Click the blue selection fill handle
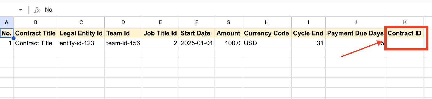This screenshot has width=432, height=99. tap(13, 38)
